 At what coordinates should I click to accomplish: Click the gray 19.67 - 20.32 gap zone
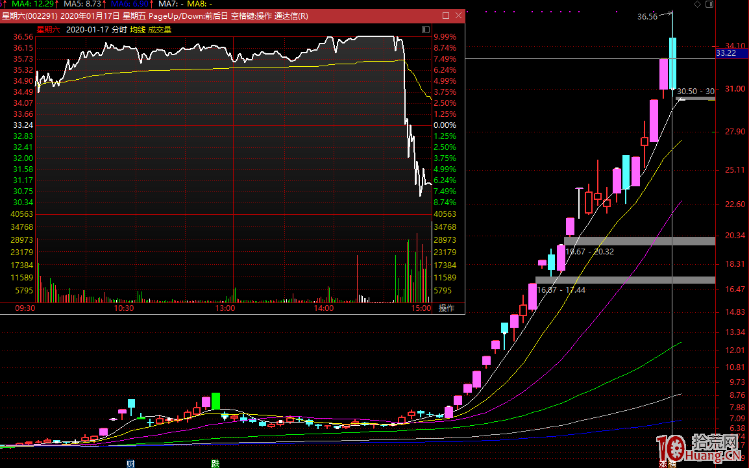coord(639,241)
